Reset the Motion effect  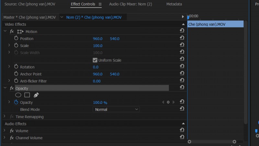tap(182, 30)
